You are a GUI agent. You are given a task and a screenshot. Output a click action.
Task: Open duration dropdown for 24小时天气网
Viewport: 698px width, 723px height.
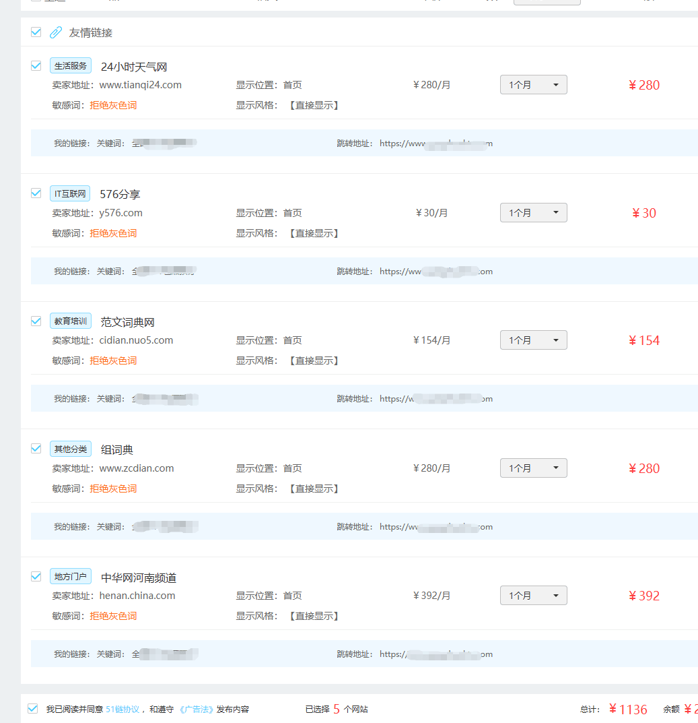(534, 85)
